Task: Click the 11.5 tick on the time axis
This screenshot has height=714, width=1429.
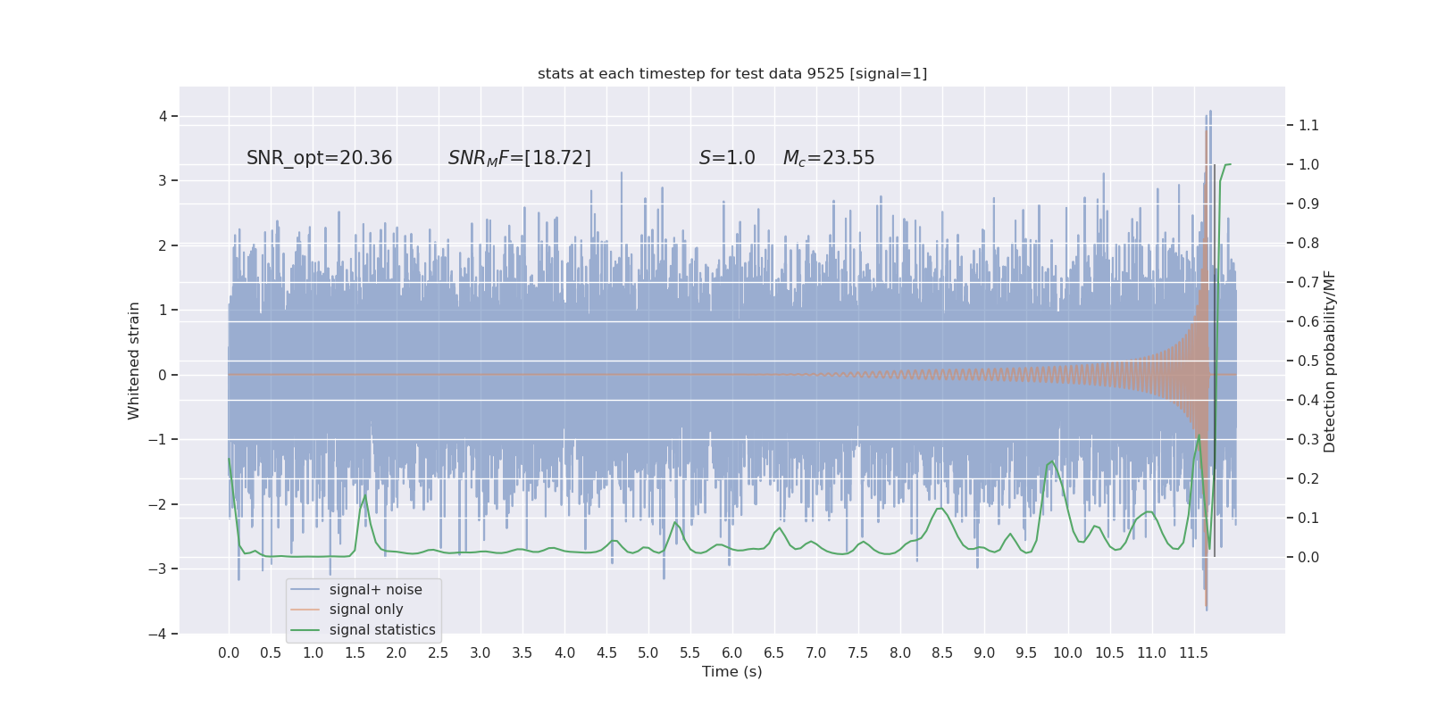Action: point(1193,652)
